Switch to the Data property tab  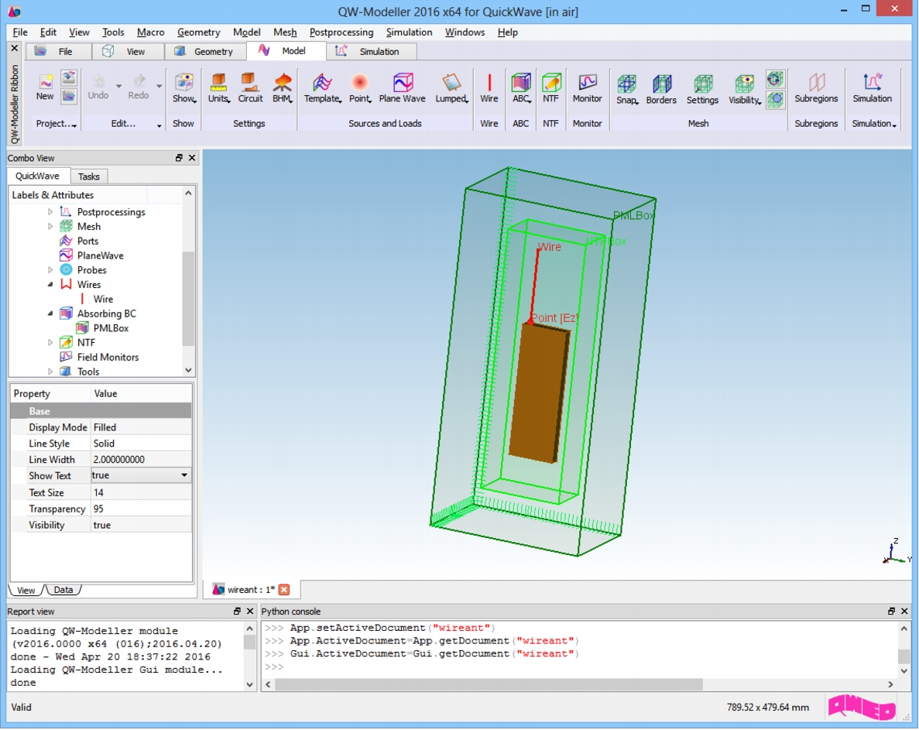(x=63, y=590)
